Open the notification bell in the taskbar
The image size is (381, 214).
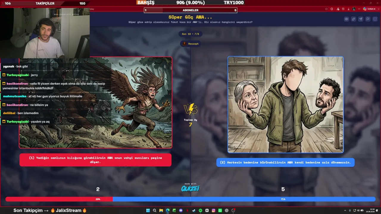(377, 210)
